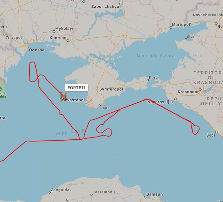
Task: Click the Odessa city marker circle
Action: point(28,47)
